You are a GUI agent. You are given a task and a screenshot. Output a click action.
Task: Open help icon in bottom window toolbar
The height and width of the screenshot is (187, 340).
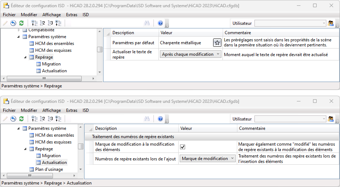(160, 119)
